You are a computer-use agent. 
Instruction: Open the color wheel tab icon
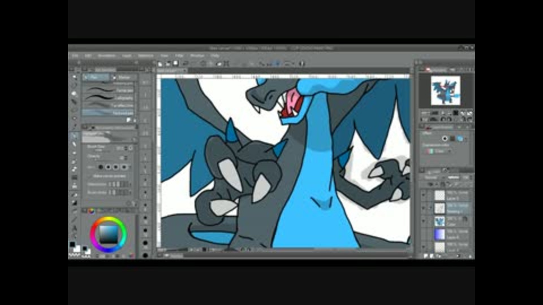92,211
